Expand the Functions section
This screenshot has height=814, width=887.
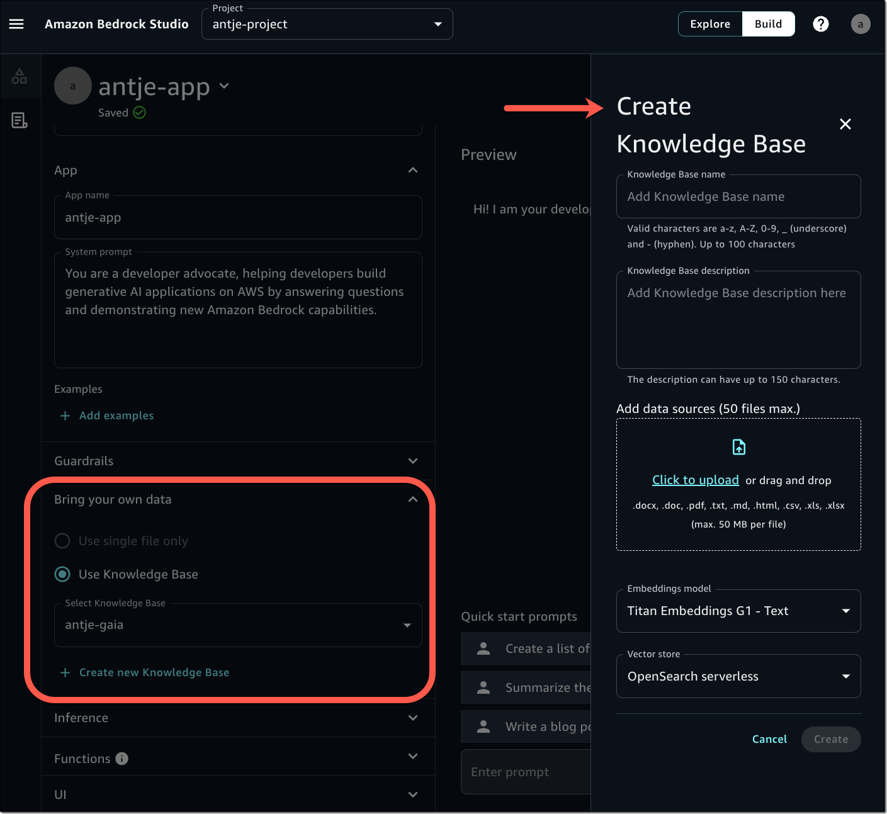tap(413, 756)
